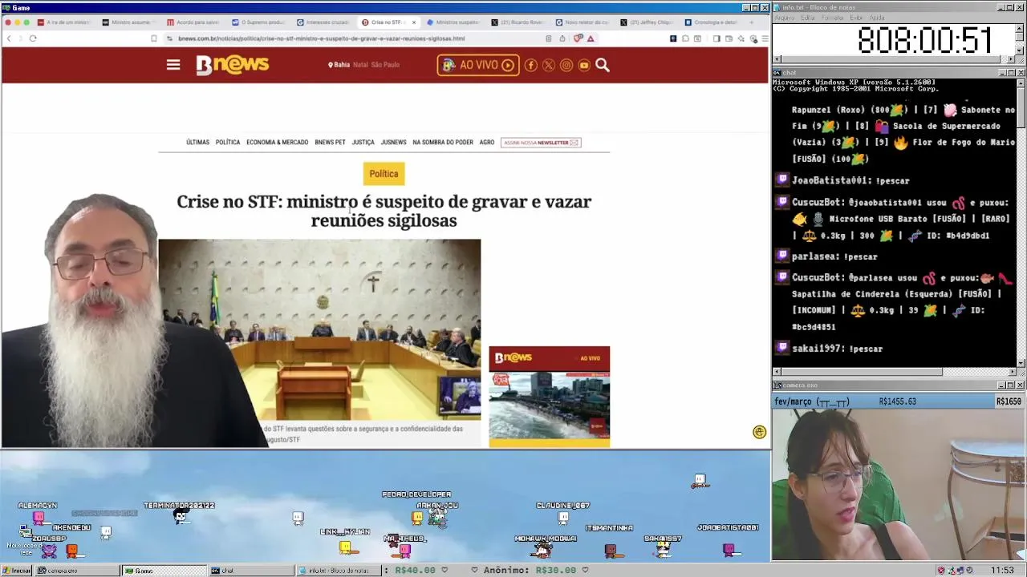The width and height of the screenshot is (1027, 577).
Task: Click scroll-up arrow in chat window
Action: click(x=1021, y=83)
